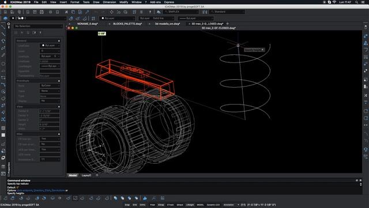
Task: Toggle Polar in the status bar
Action: pos(152,205)
